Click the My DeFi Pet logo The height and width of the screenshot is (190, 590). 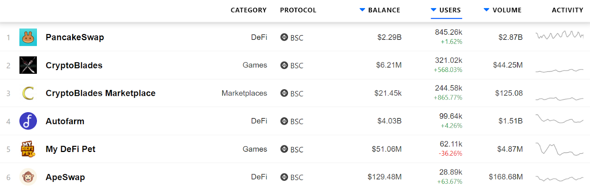[x=28, y=149]
